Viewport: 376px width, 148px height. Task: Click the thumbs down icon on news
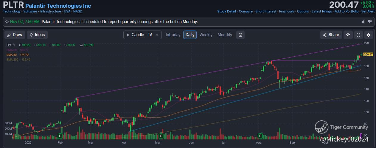point(370,22)
